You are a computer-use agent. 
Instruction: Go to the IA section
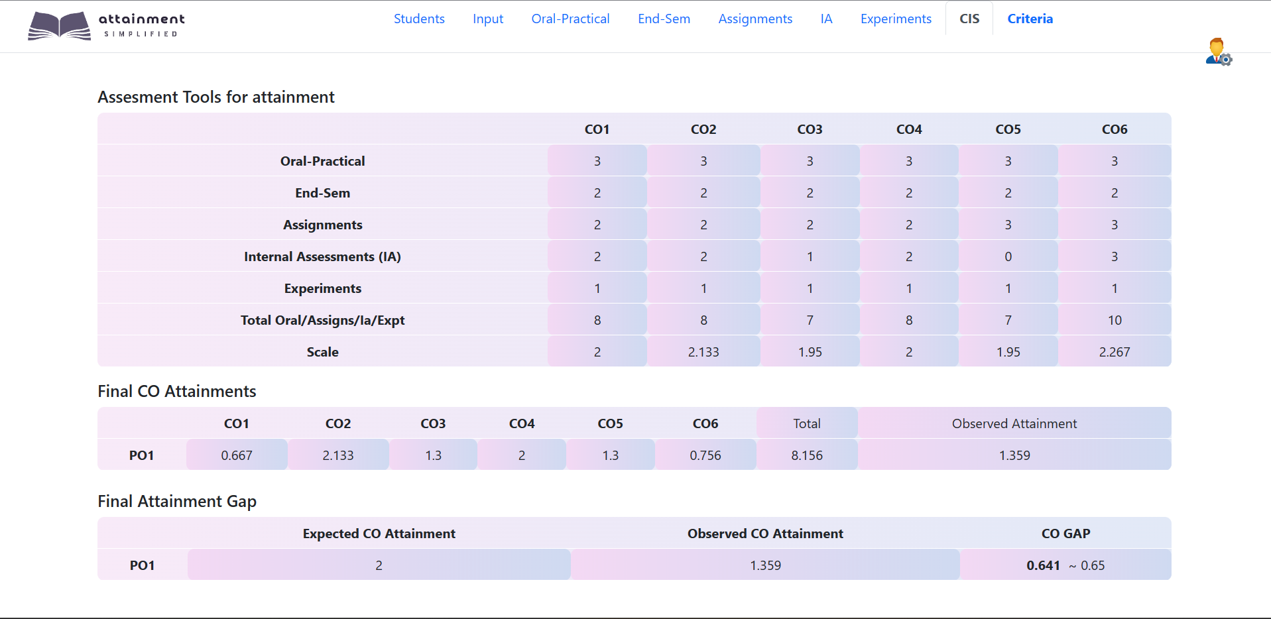tap(826, 19)
